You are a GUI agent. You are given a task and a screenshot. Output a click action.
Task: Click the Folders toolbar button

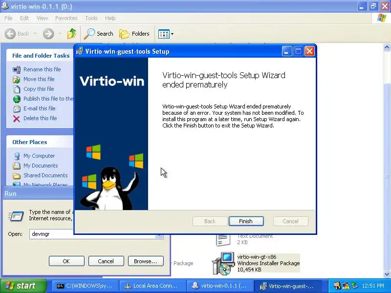tap(134, 34)
